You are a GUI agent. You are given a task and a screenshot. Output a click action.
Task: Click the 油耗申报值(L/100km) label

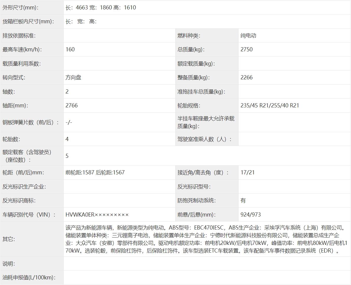(29, 278)
